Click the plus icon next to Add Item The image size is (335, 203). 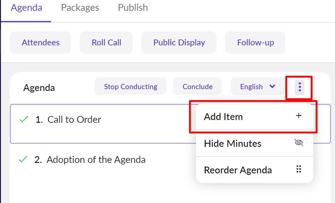298,116
